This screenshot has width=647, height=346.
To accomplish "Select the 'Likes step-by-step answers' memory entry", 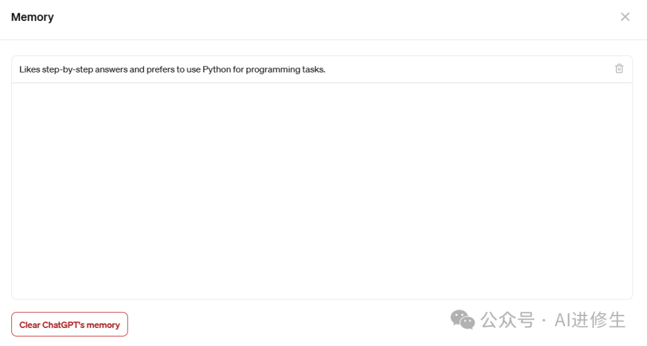I will (322, 69).
